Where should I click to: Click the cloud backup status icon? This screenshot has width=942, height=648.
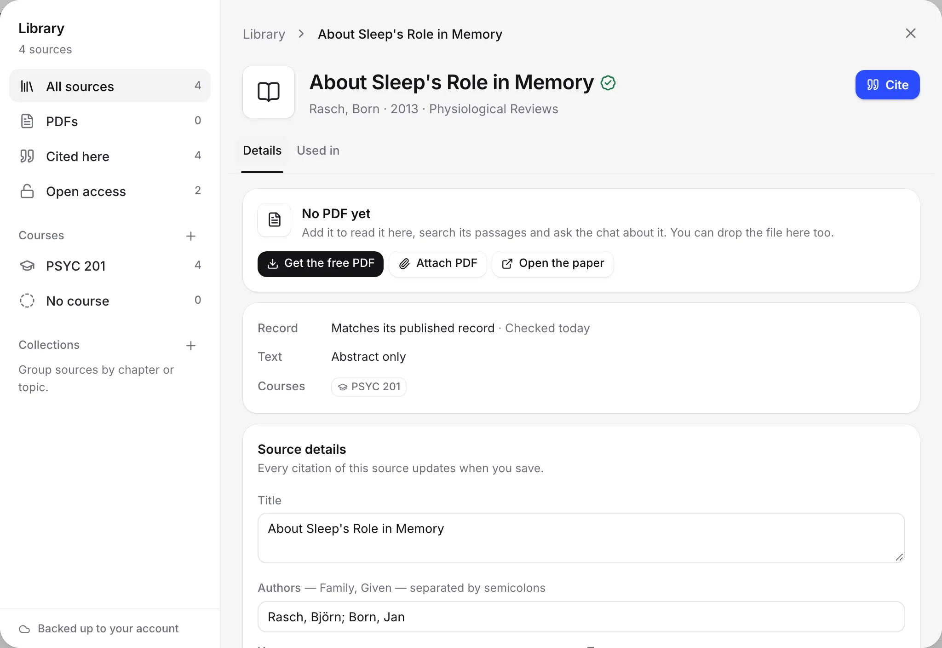24,629
